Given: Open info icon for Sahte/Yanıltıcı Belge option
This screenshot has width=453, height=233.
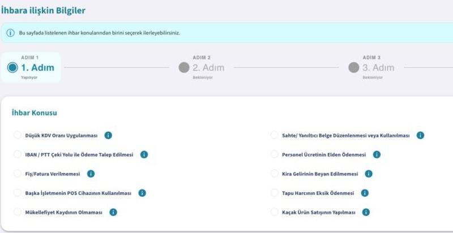Looking at the screenshot, I should tap(420, 135).
